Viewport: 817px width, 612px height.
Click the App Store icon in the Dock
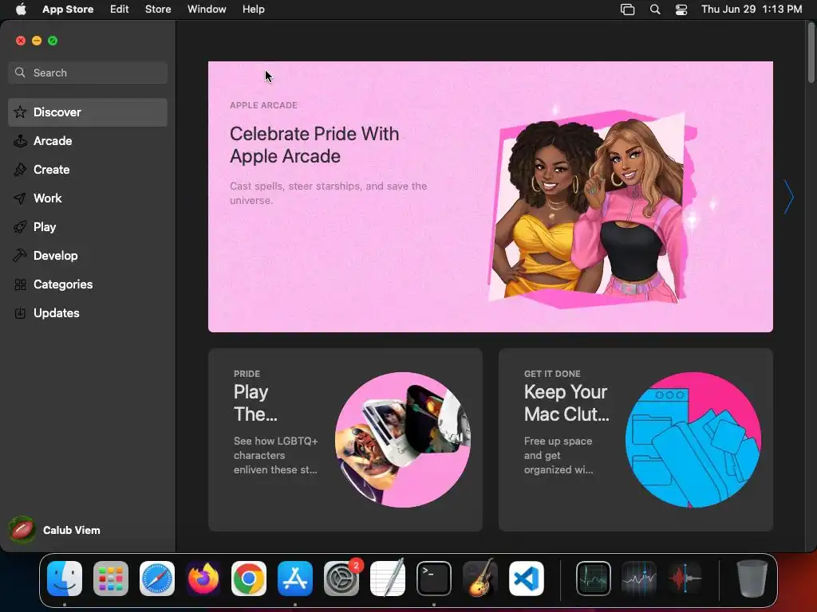pos(295,579)
